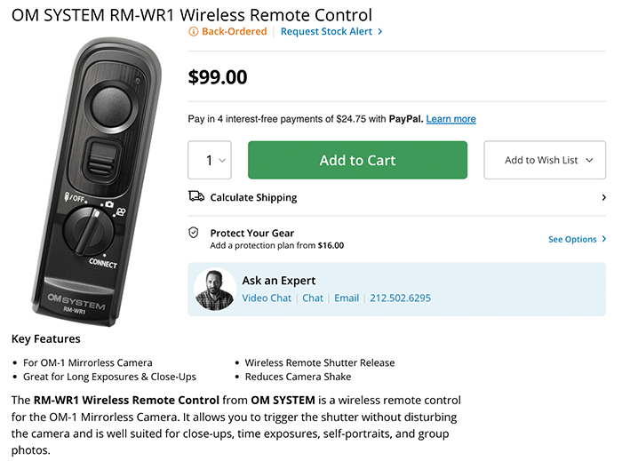Open the quantity dropdown

[x=210, y=161]
